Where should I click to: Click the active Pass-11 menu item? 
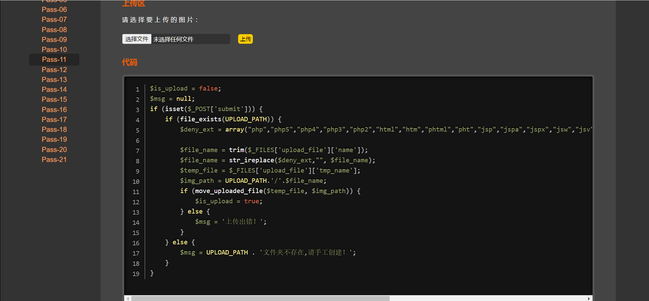pyautogui.click(x=54, y=59)
